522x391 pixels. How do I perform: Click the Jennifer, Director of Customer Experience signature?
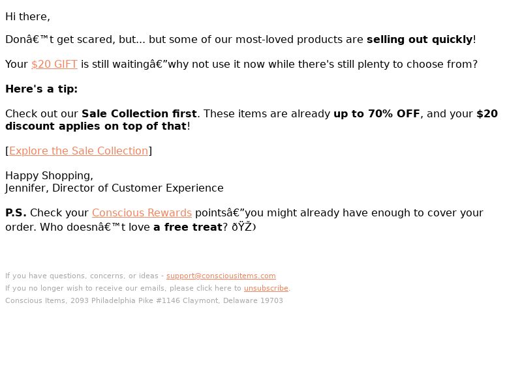(x=114, y=188)
